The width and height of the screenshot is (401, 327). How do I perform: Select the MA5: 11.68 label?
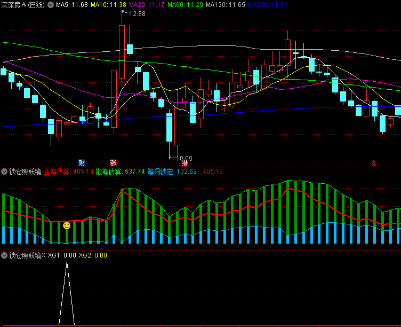(72, 5)
